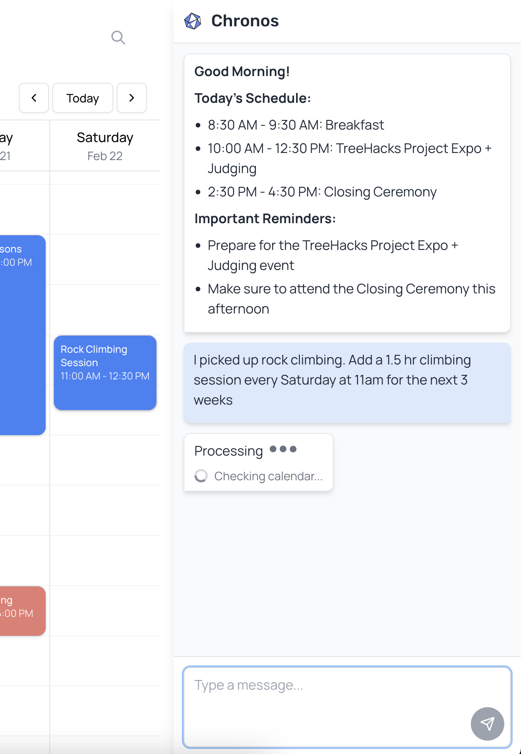Click the Good Morning schedule card
The image size is (521, 754).
point(347,193)
